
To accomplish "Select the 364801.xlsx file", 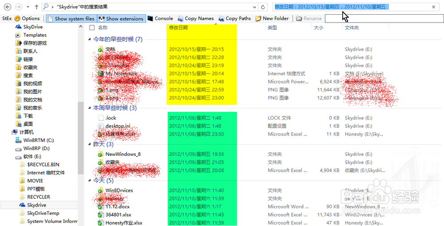I will (x=119, y=214).
